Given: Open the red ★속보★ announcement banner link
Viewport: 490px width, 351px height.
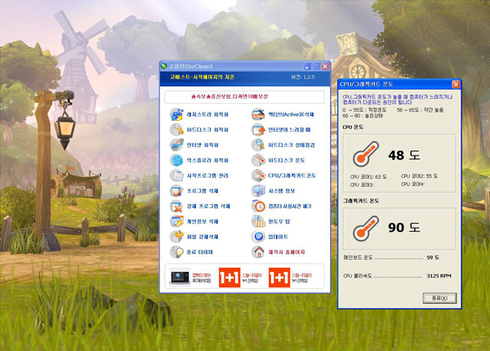Looking at the screenshot, I should pos(229,96).
